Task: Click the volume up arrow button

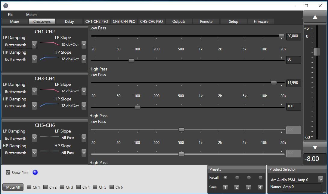Action: tap(315, 17)
